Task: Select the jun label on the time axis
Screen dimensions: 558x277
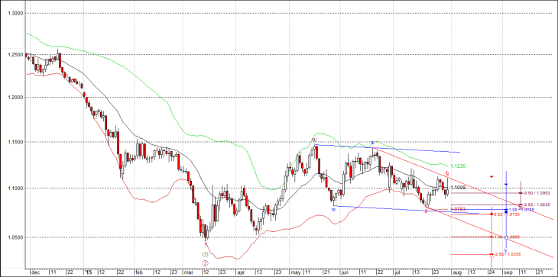Action: (345, 272)
